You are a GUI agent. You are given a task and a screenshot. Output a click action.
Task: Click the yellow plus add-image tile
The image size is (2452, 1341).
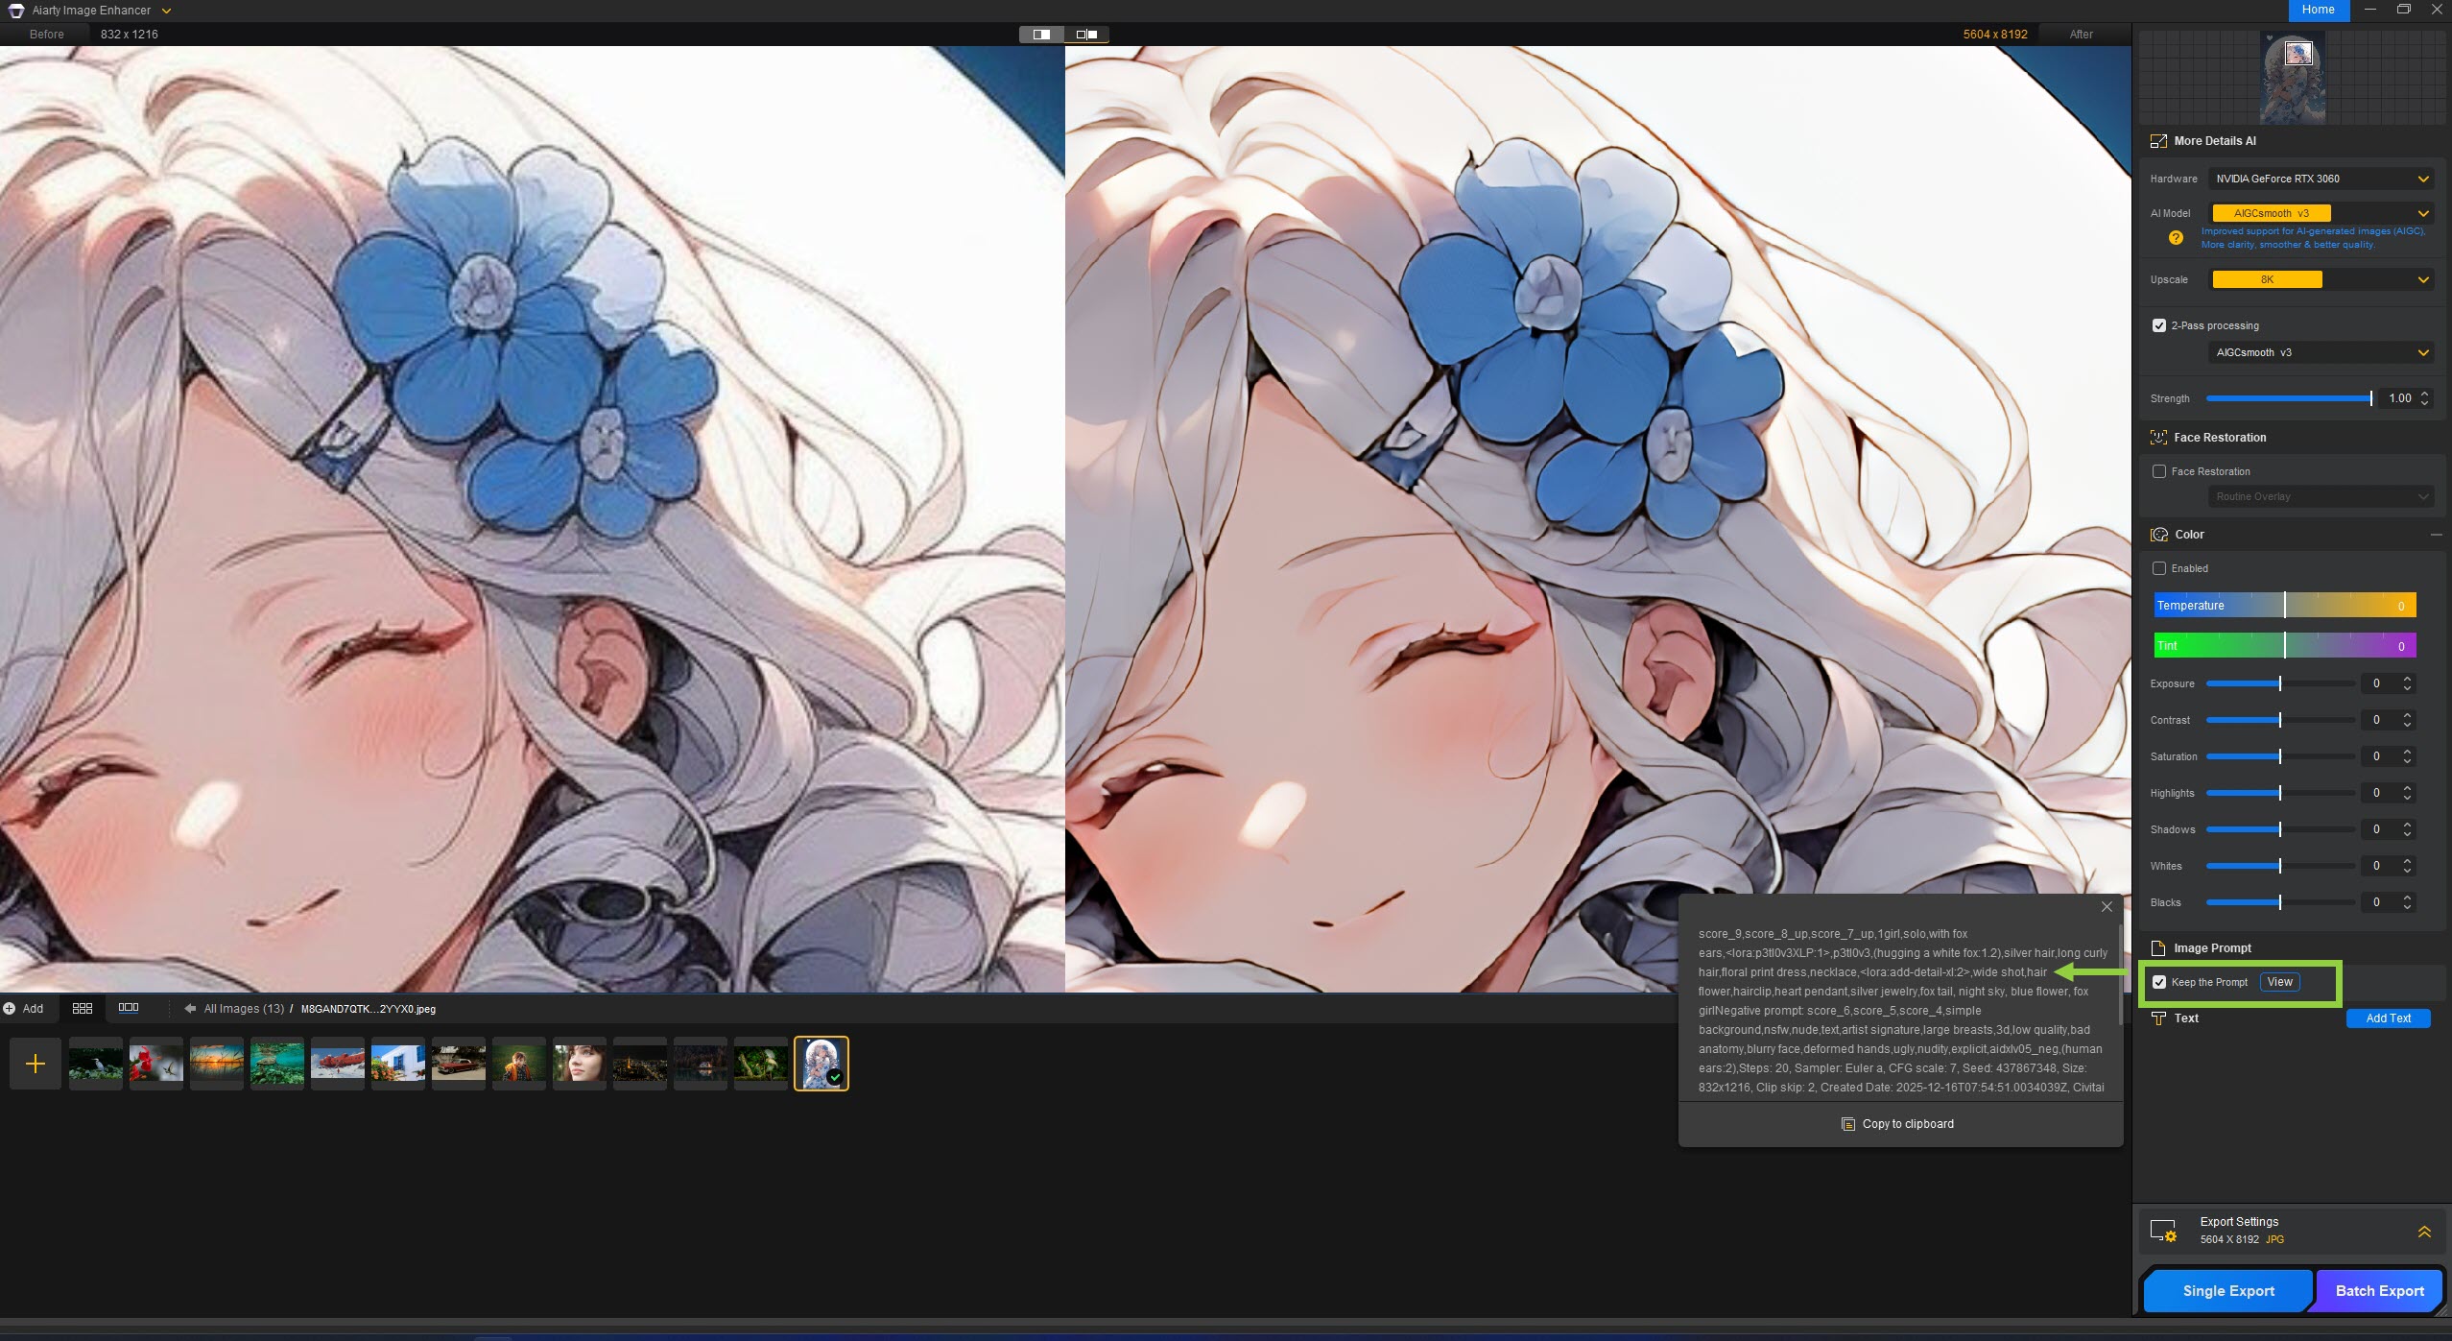coord(36,1064)
